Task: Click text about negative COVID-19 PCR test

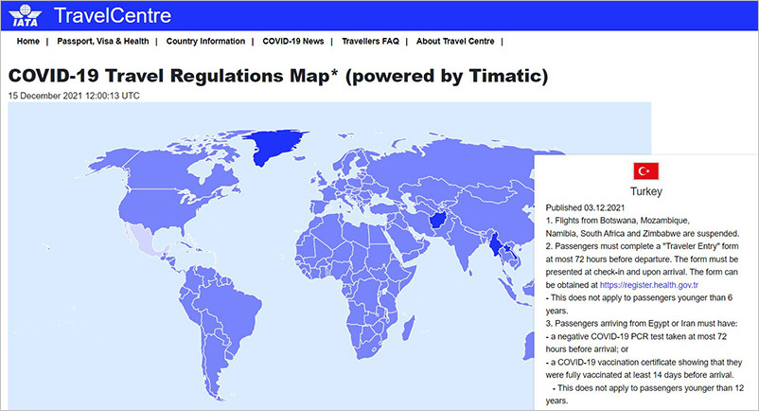Action: pyautogui.click(x=636, y=343)
